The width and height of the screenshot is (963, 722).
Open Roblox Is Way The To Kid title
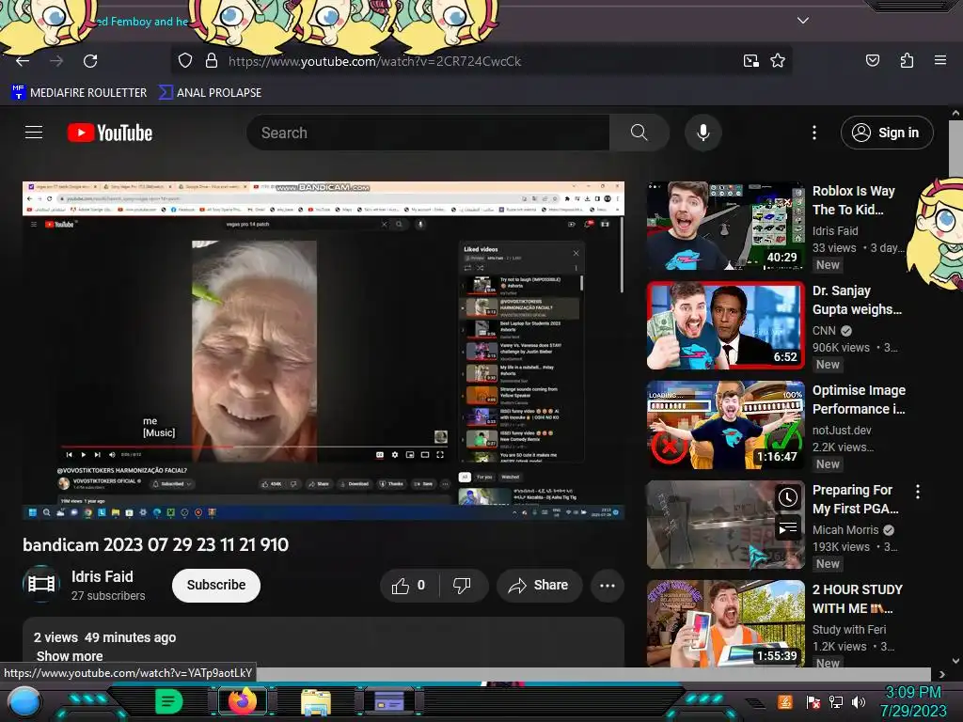(854, 200)
